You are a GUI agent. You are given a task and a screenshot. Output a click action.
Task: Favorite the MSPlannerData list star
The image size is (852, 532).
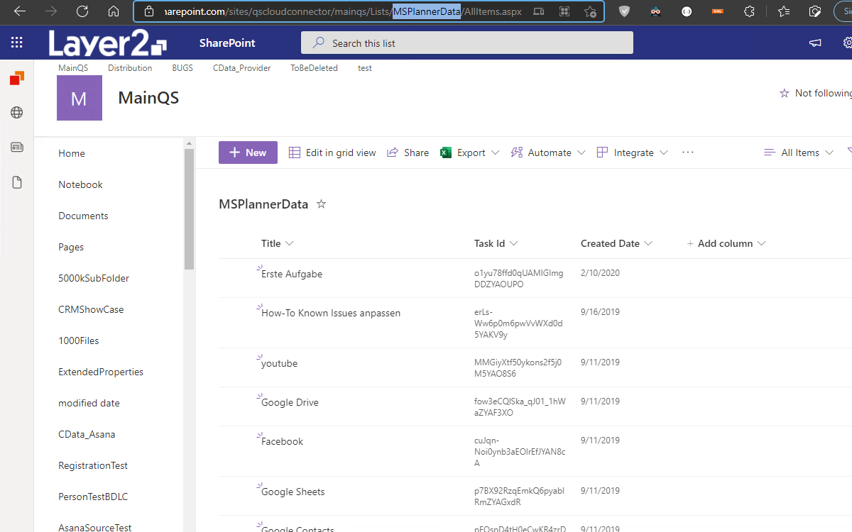click(321, 204)
